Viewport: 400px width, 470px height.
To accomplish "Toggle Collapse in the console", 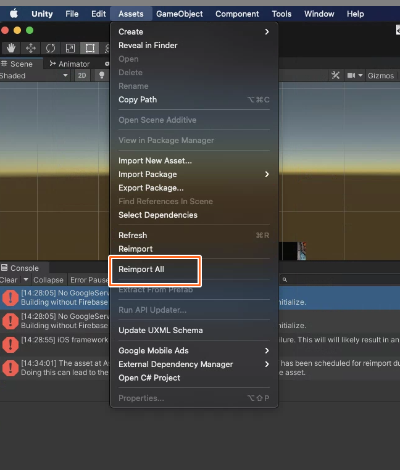I will 48,279.
